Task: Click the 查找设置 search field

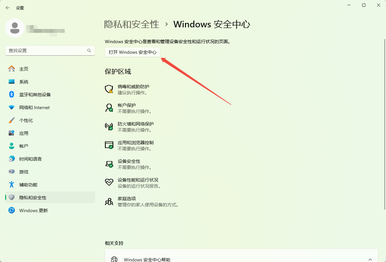Action: tap(50, 51)
